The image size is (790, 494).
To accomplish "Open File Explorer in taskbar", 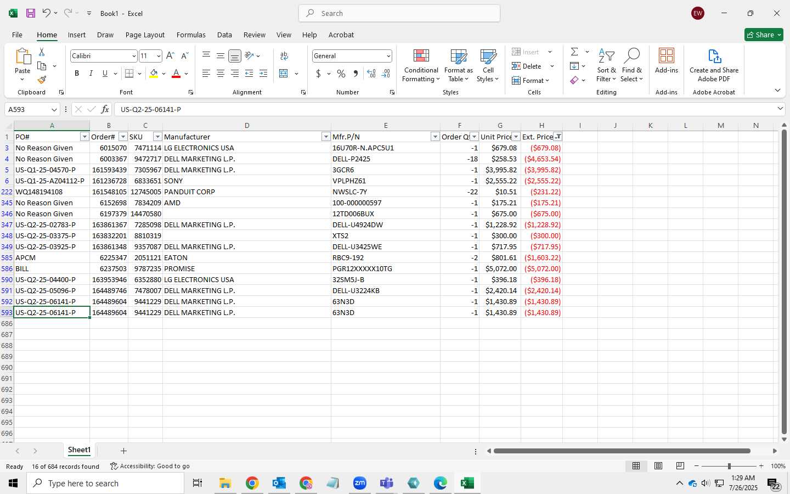I will [225, 483].
